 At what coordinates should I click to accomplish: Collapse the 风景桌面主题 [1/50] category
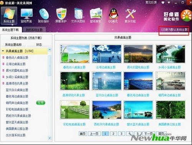3,51
